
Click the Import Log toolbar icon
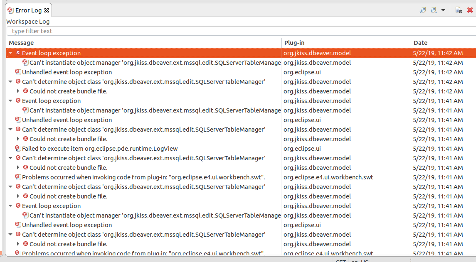pyautogui.click(x=434, y=10)
